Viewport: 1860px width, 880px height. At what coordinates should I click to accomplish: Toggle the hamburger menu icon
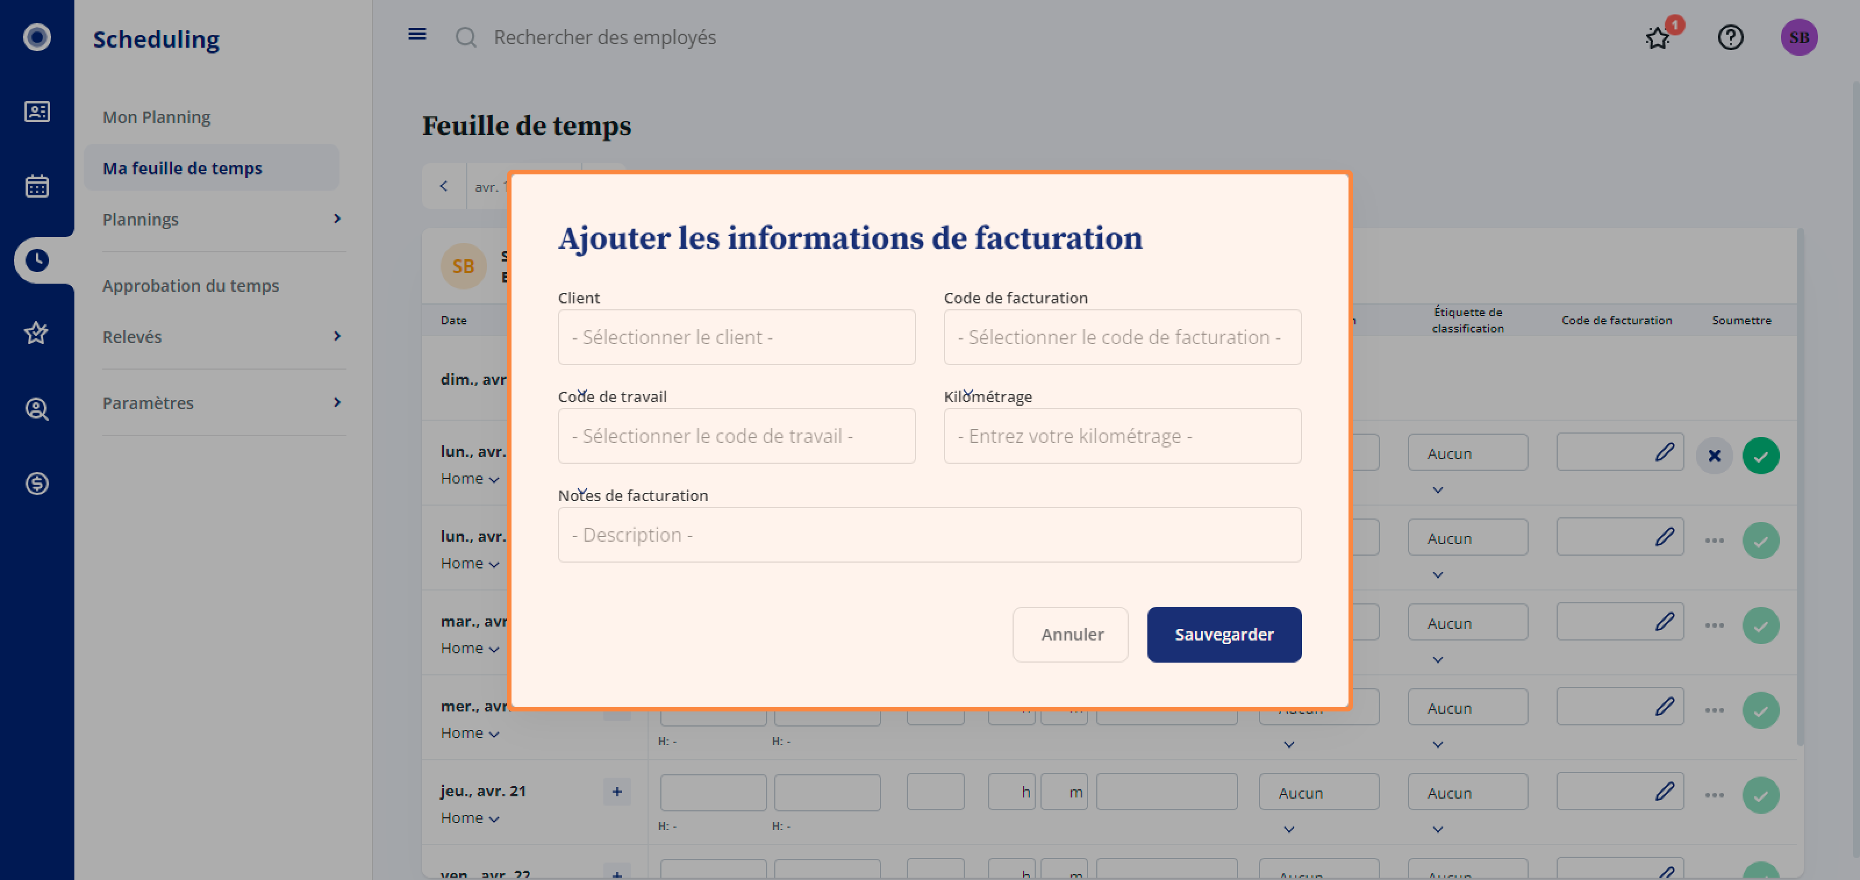click(417, 34)
